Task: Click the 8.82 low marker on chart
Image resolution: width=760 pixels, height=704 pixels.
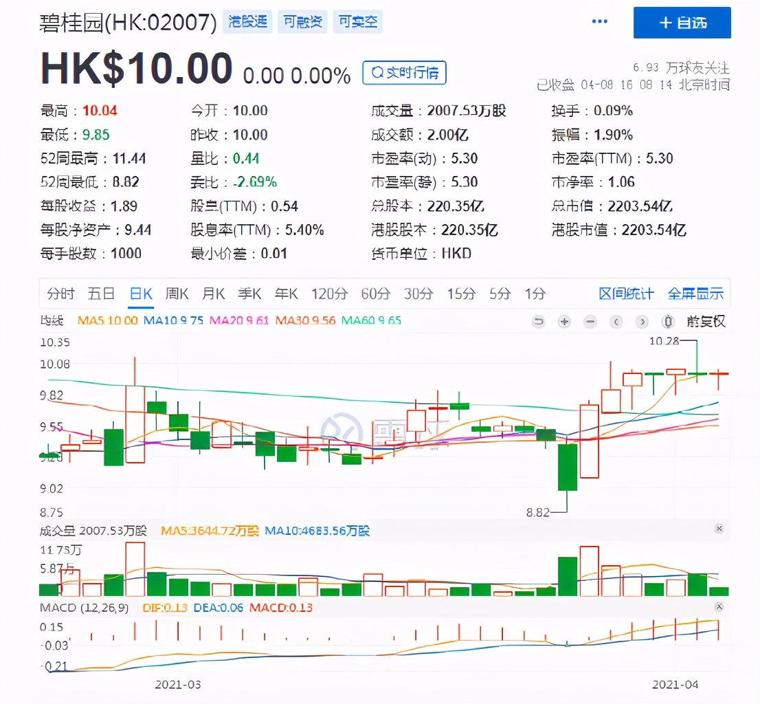Action: (x=537, y=512)
